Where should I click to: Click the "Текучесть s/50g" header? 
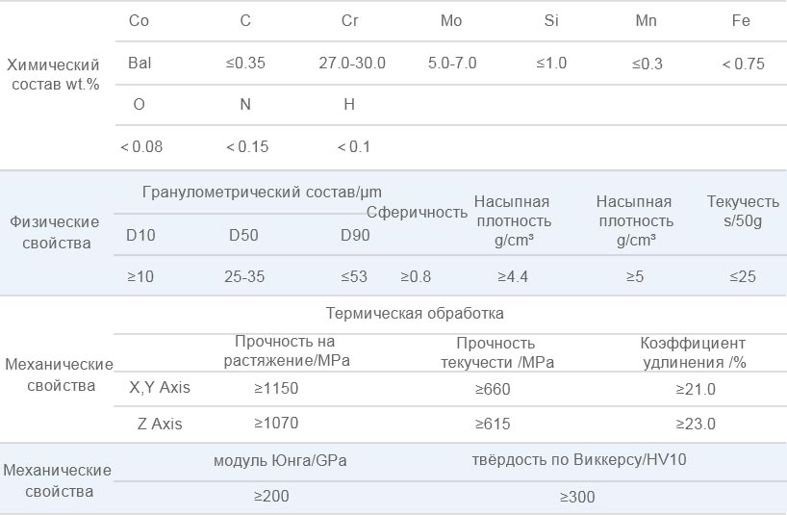[743, 211]
